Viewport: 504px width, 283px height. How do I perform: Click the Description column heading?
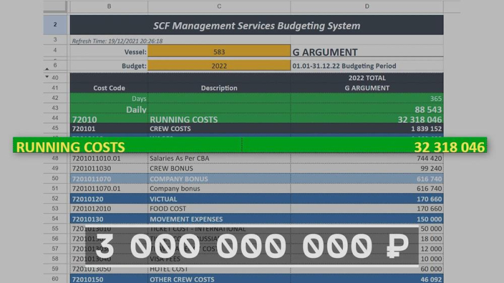pos(219,88)
